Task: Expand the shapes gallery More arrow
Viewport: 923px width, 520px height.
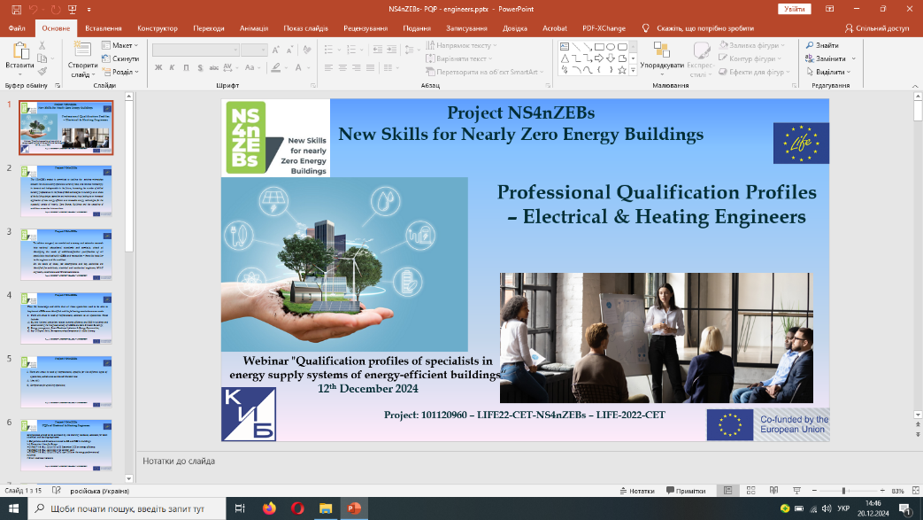Action: 634,70
